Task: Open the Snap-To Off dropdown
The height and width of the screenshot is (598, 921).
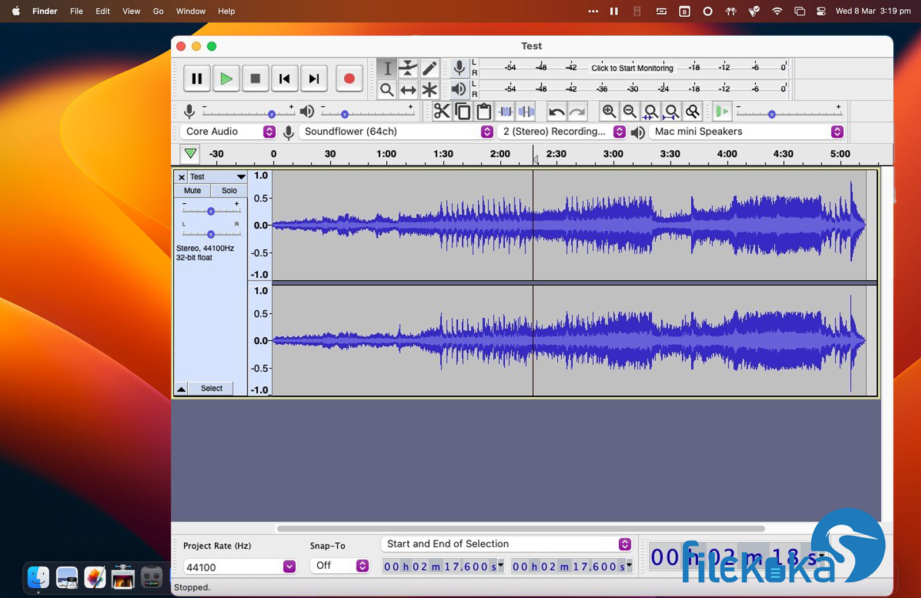Action: tap(340, 566)
